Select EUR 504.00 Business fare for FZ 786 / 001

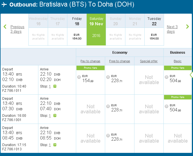pyautogui.click(x=167, y=106)
